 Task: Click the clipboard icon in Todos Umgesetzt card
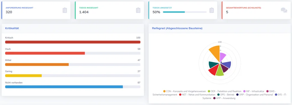click(x=212, y=10)
